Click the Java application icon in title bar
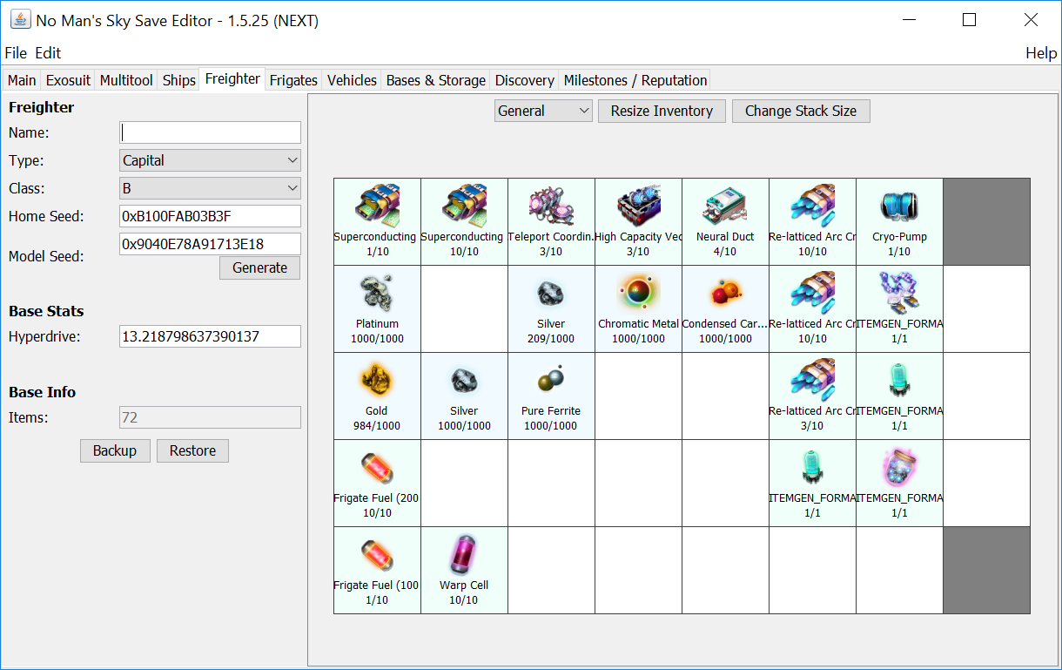The width and height of the screenshot is (1062, 670). (x=19, y=19)
